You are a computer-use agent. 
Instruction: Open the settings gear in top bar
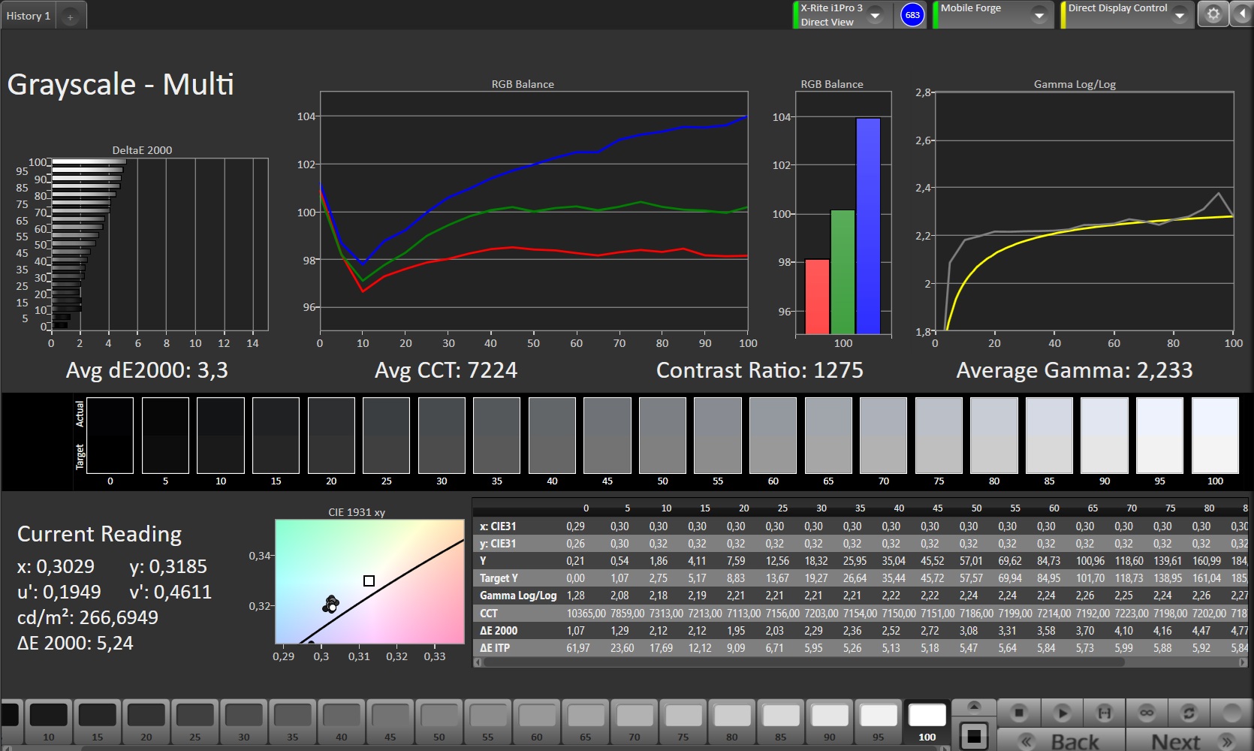[1213, 14]
